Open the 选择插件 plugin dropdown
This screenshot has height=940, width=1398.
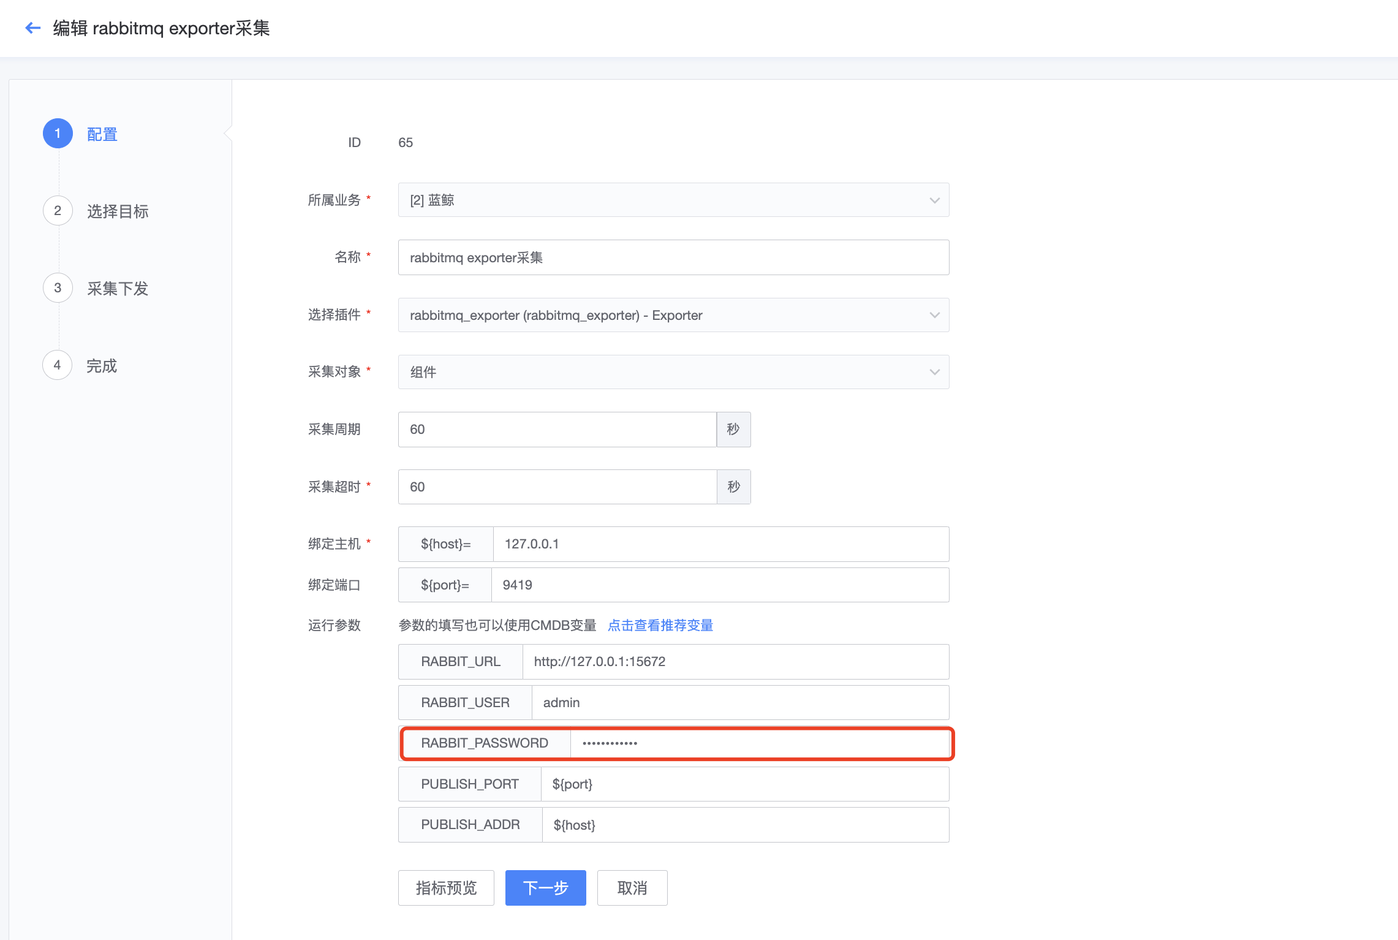673,315
